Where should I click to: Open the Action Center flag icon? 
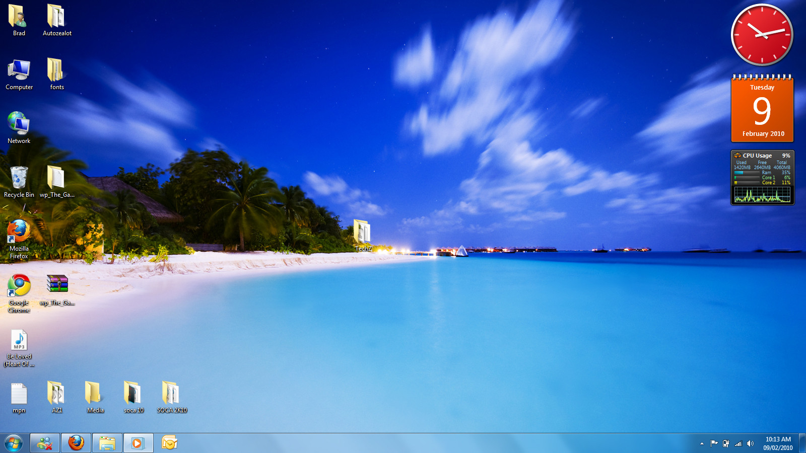(x=714, y=443)
